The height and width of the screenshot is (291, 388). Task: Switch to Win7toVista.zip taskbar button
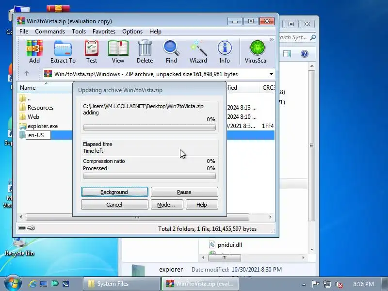click(200, 284)
